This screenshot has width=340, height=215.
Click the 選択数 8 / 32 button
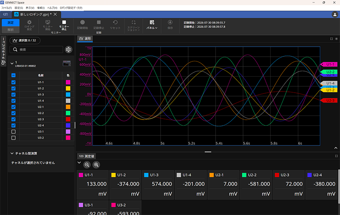[x=25, y=40]
